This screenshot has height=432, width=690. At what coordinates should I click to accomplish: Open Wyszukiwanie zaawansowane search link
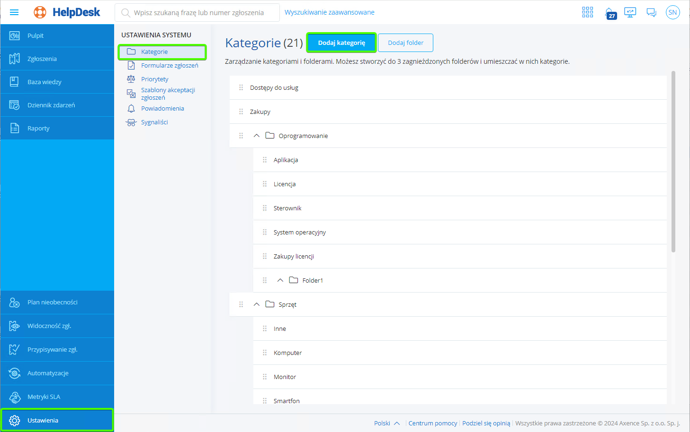(x=329, y=12)
